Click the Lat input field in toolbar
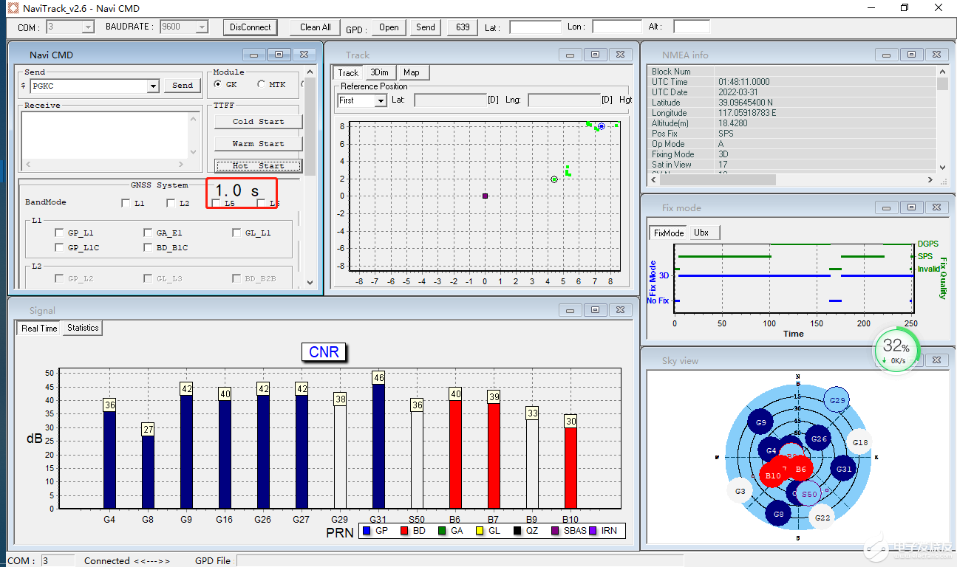957x567 pixels. coord(536,27)
